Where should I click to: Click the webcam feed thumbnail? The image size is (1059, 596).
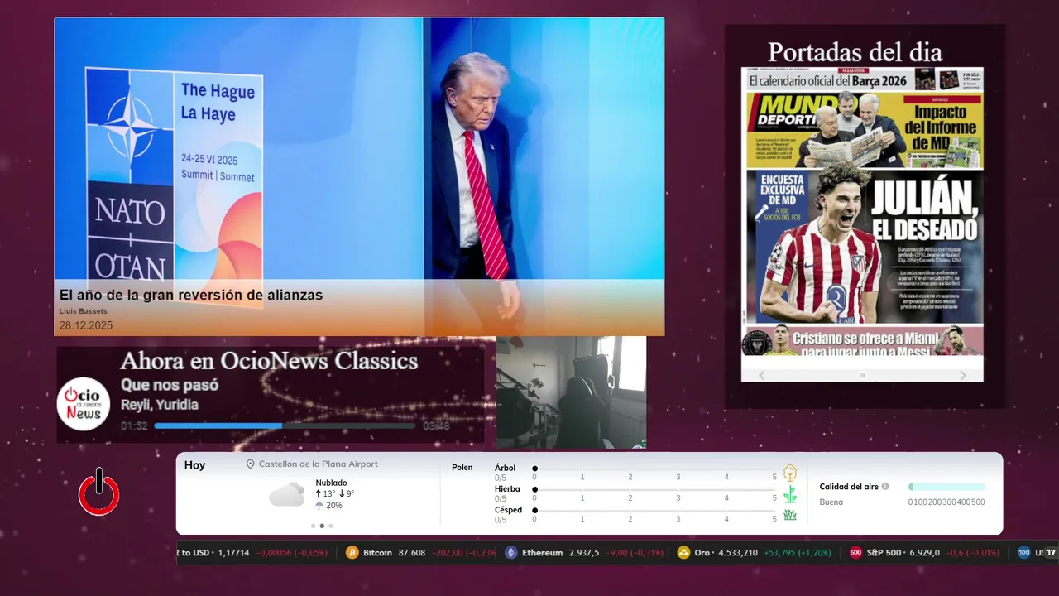pyautogui.click(x=571, y=392)
